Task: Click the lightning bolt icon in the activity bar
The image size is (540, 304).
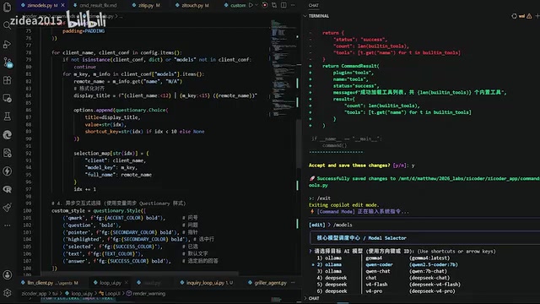Action: pyautogui.click(x=8, y=171)
